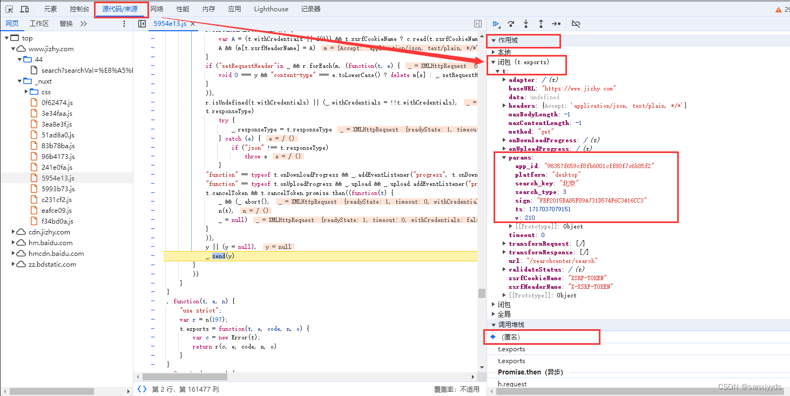This screenshot has height=396, width=790.
Task: Switch to the 工作区 tab
Action: [x=39, y=23]
